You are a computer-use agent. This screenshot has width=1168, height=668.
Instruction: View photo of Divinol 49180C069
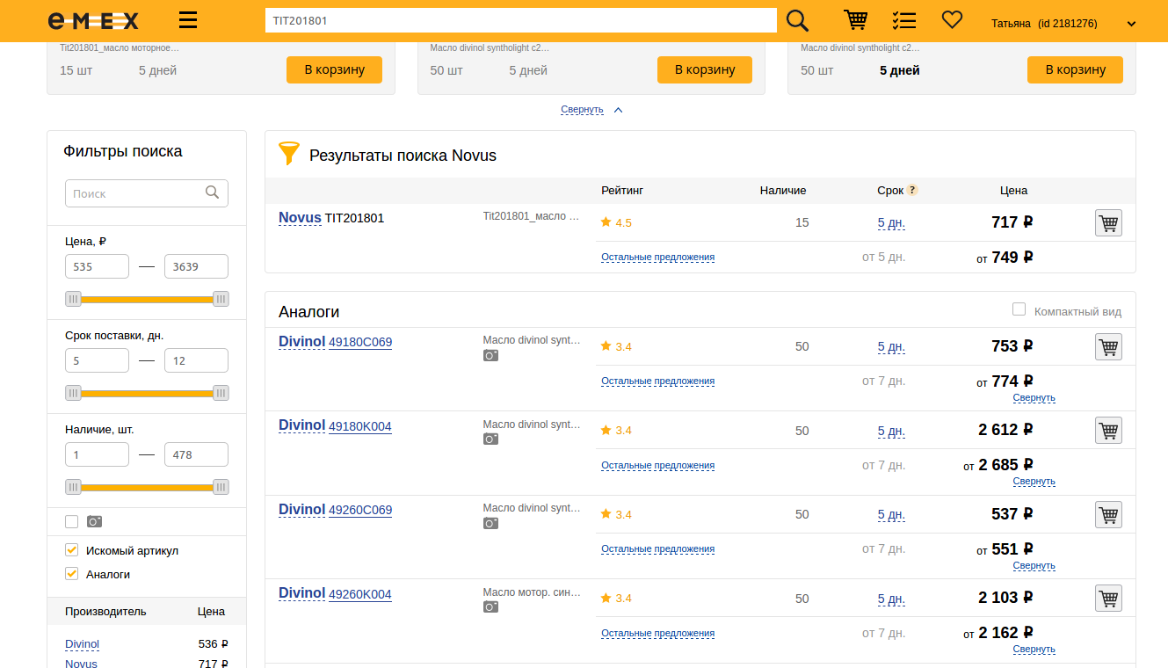(490, 355)
